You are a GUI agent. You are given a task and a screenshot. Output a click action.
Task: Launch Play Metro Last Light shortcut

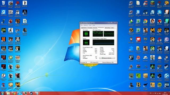click(x=152, y=32)
